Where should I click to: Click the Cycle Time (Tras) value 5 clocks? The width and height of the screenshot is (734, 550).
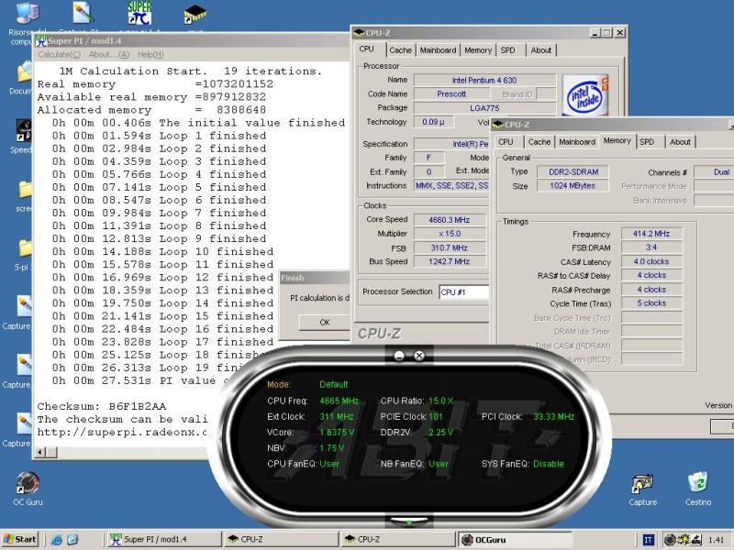point(651,303)
